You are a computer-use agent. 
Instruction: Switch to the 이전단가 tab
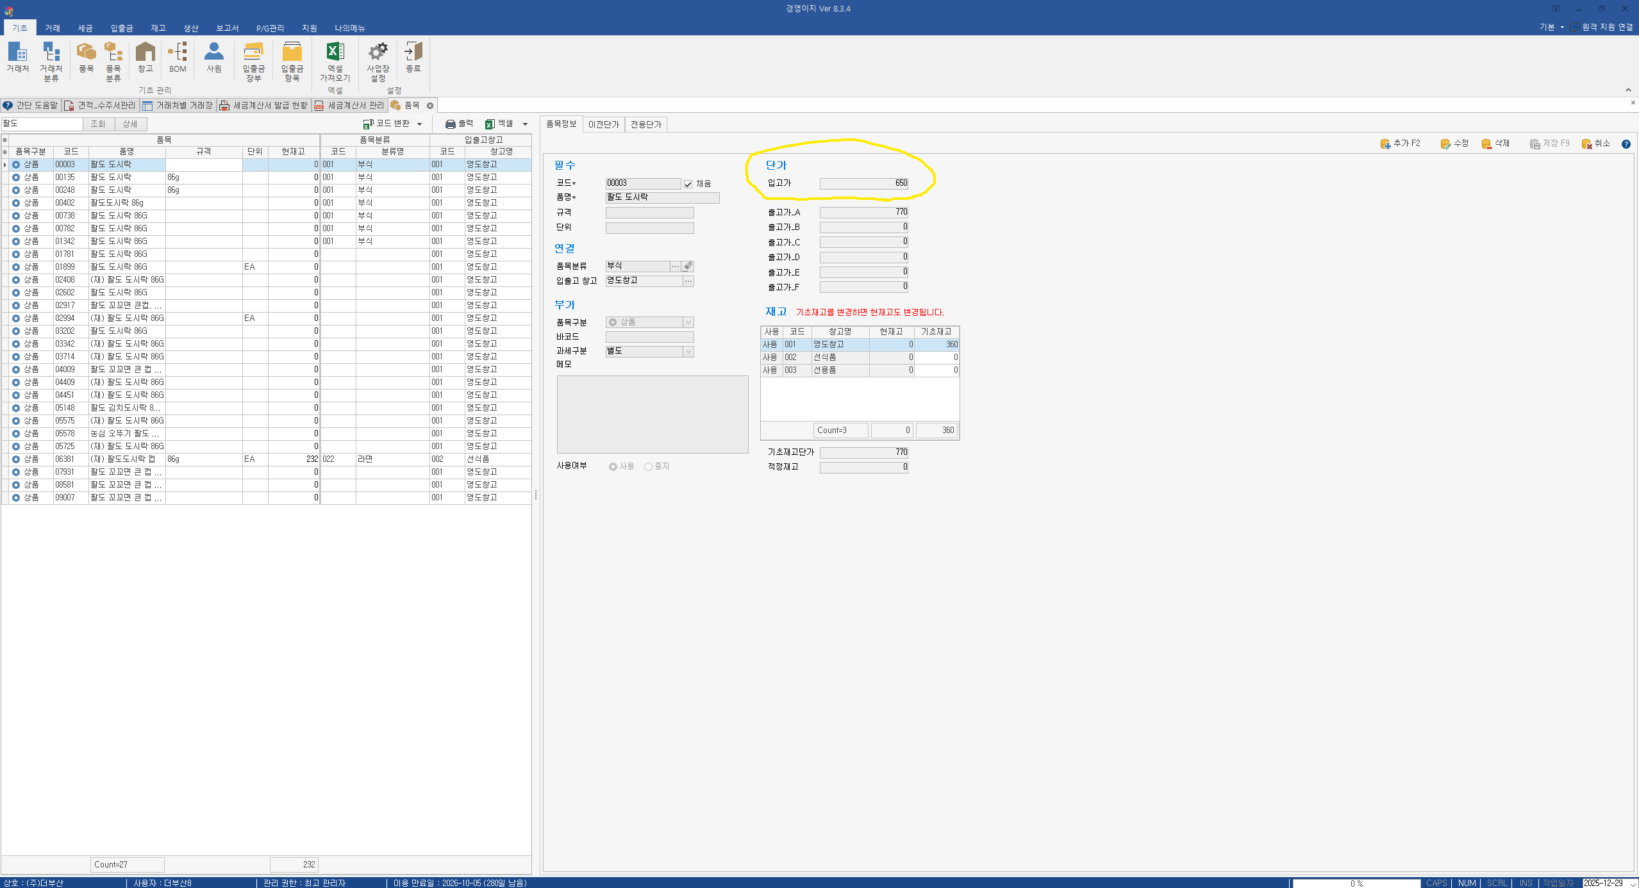click(603, 124)
